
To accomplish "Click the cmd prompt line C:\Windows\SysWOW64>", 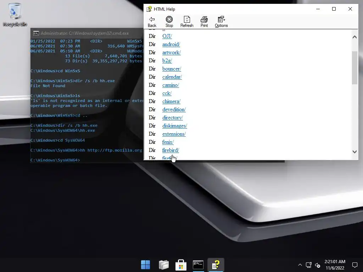I will coord(55,160).
